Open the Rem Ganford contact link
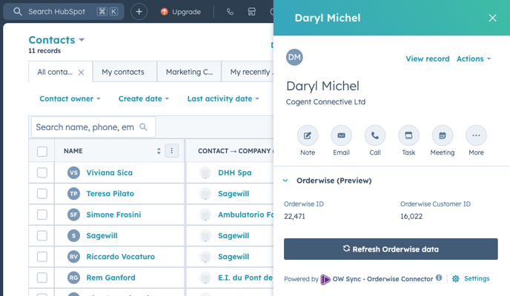 point(110,277)
